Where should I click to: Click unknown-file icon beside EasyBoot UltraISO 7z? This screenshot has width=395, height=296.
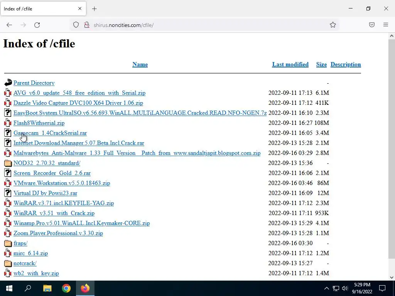8,113
